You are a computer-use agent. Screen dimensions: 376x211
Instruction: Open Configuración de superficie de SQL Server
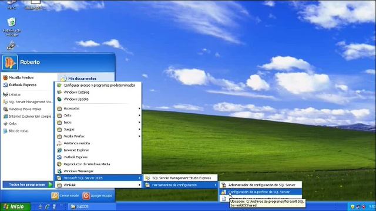261,192
